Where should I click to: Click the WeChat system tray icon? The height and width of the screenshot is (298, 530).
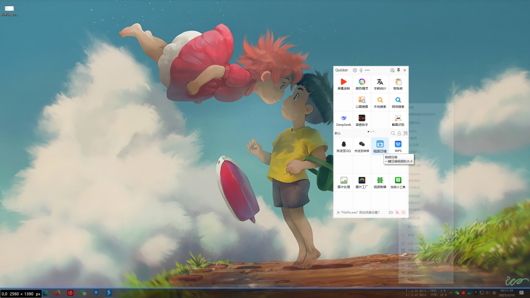pyautogui.click(x=457, y=293)
